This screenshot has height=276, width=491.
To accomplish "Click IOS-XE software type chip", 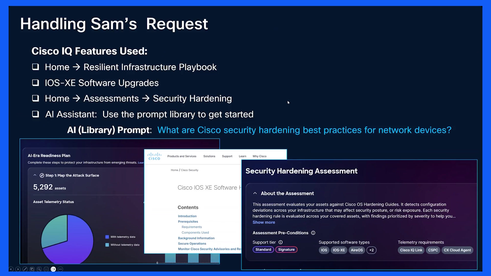I will 339,250.
